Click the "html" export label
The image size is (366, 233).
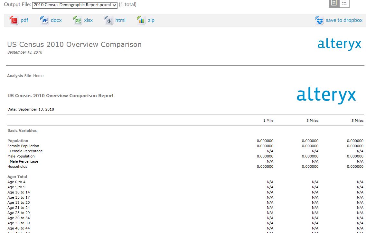pos(120,20)
